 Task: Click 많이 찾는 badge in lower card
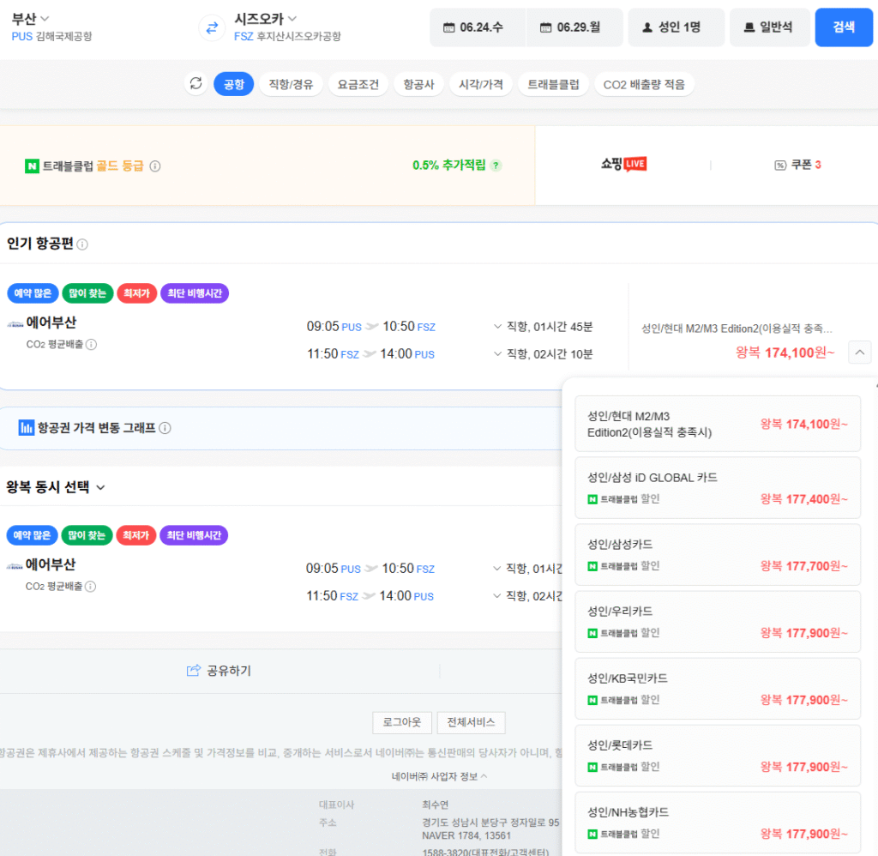coord(87,535)
